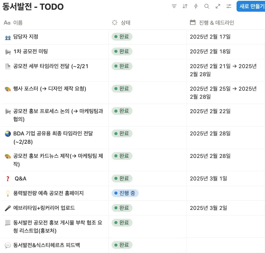Open database as full page icon
265x253 pixels.
coord(218,6)
